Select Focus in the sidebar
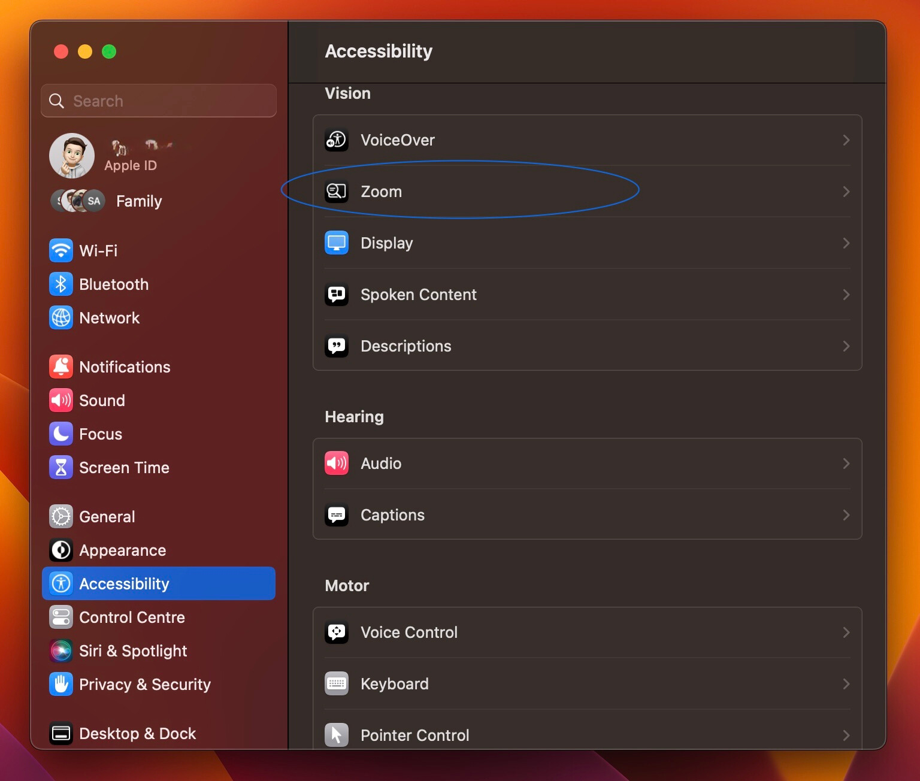Image resolution: width=920 pixels, height=781 pixels. coord(159,434)
